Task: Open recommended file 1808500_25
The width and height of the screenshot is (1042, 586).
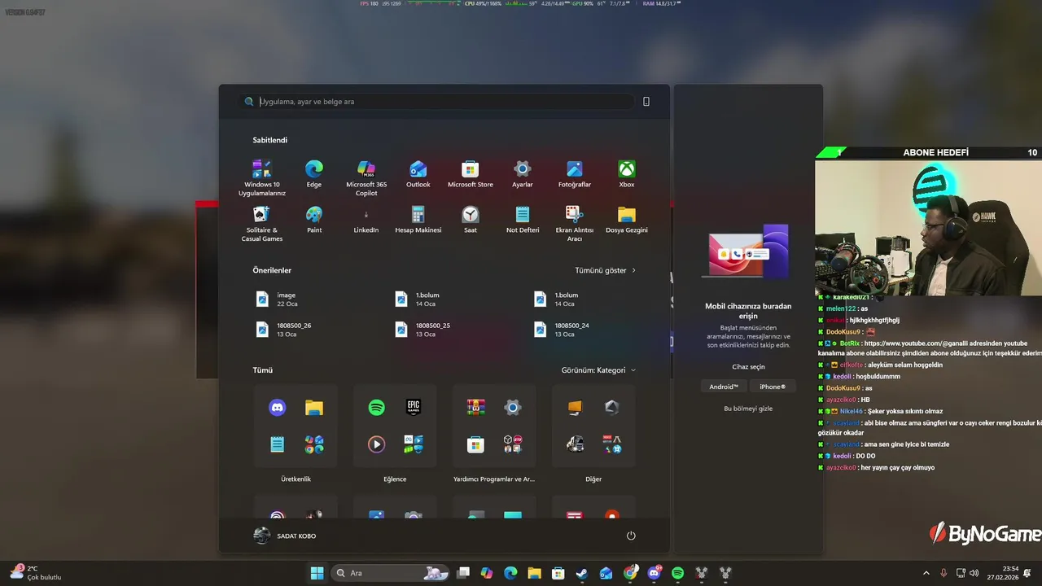Action: click(422, 330)
